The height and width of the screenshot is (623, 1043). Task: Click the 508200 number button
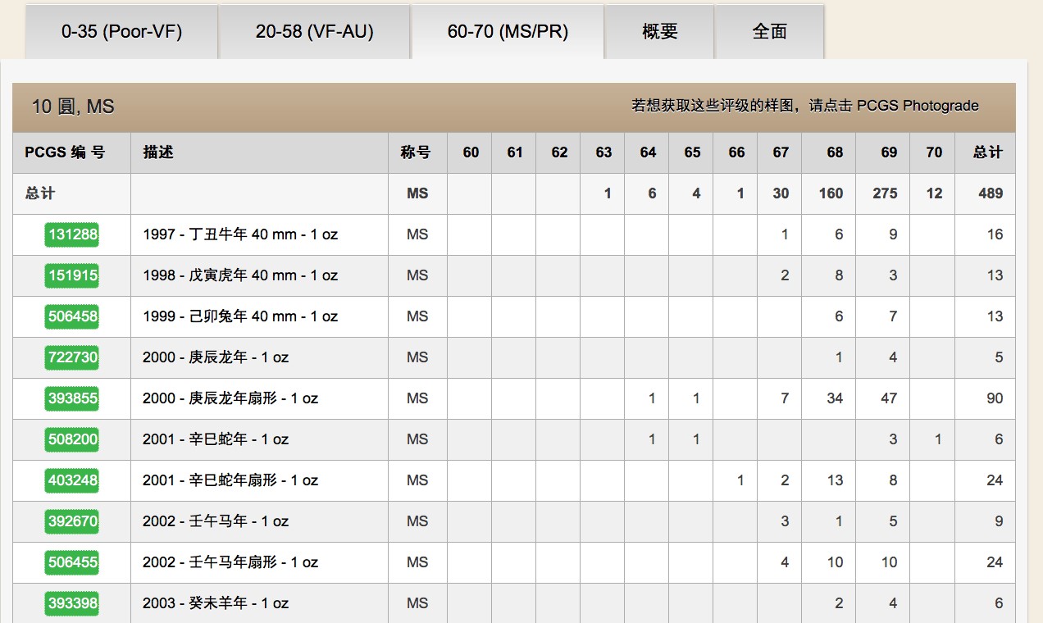point(72,439)
